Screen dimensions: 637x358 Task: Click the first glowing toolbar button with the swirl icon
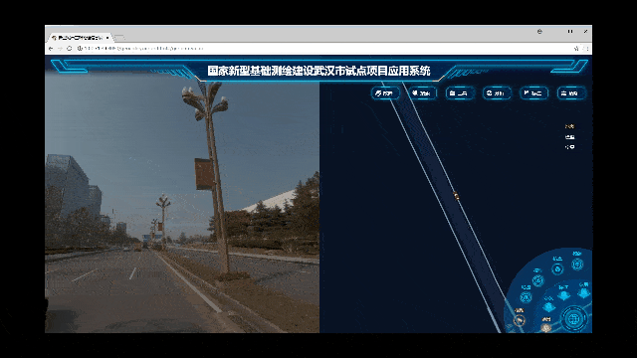coord(385,93)
